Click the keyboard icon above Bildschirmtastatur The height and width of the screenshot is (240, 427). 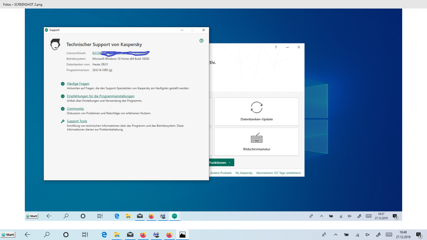pyautogui.click(x=257, y=138)
